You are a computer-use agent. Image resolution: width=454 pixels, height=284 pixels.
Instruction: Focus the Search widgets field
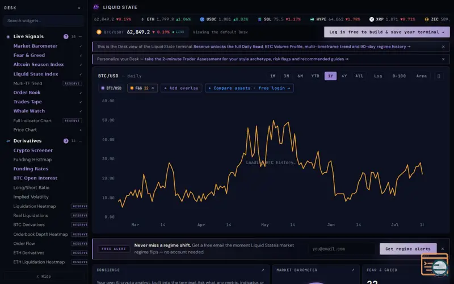[x=44, y=21]
